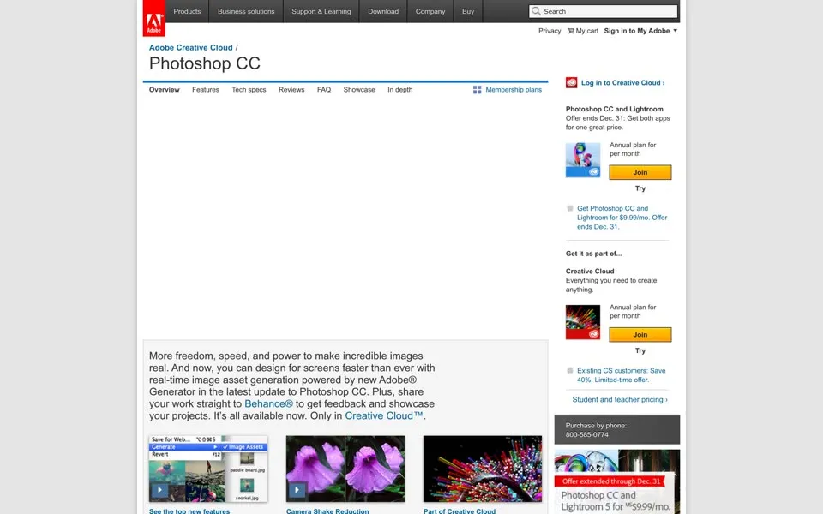Switch to the Features tab
Screen dimensions: 823x514
[206, 90]
